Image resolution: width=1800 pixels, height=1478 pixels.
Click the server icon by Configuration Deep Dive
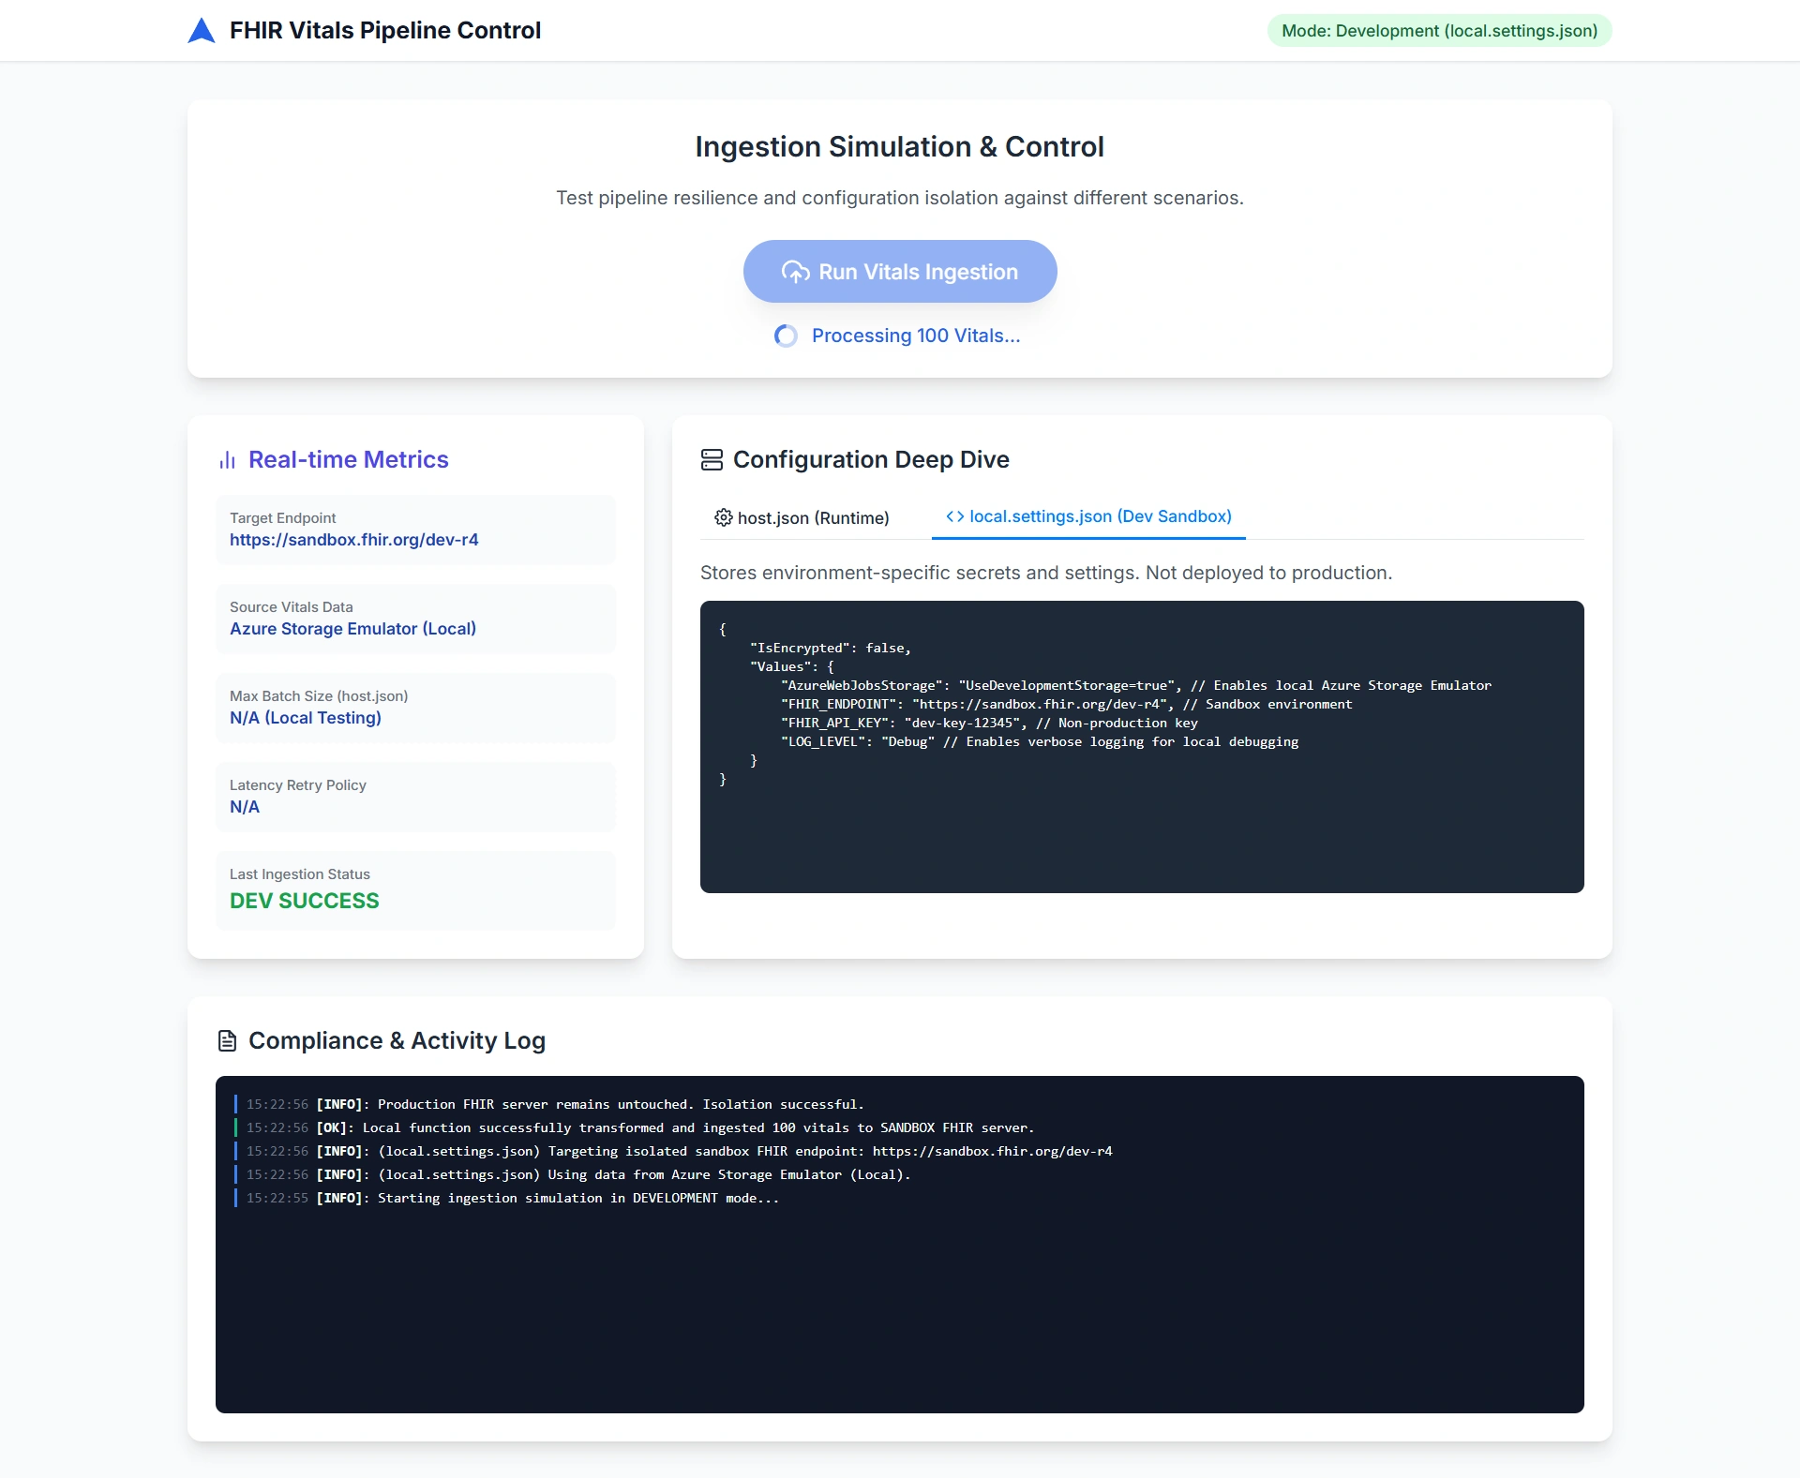(x=712, y=459)
